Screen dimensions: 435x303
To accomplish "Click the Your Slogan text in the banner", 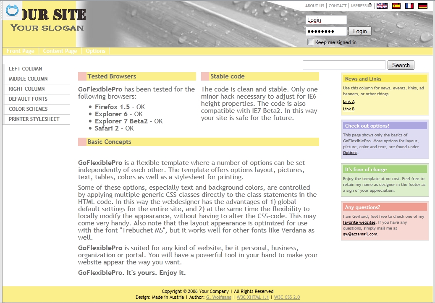I will point(47,28).
